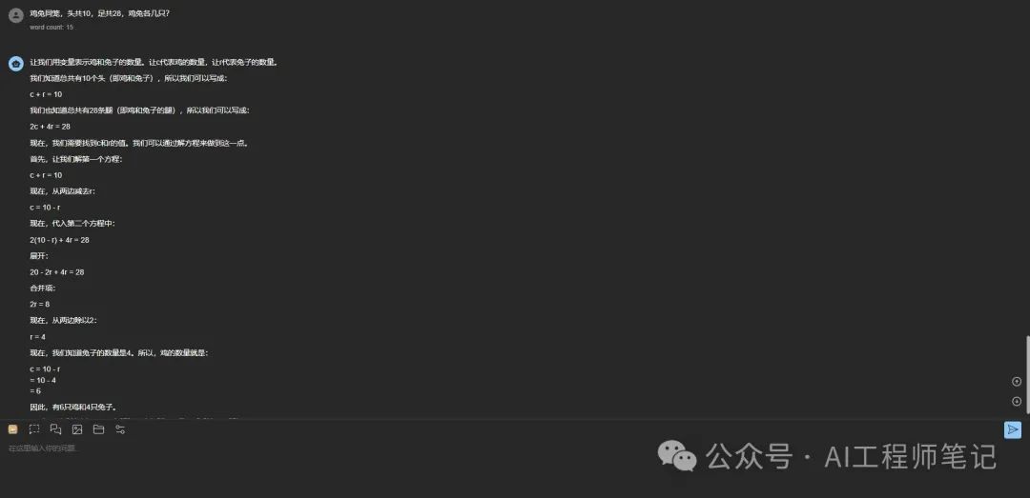Screen dimensions: 1030x498
Task: Click the circled up arrow button
Action: tap(1017, 381)
